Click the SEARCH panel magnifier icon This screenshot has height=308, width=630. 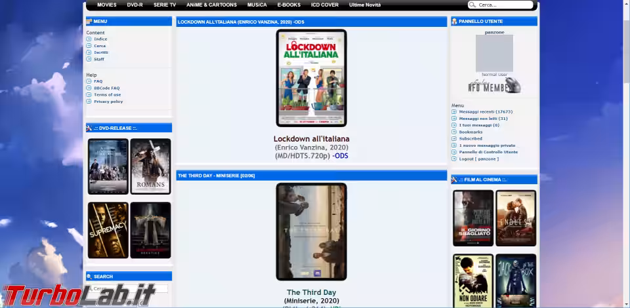(89, 277)
